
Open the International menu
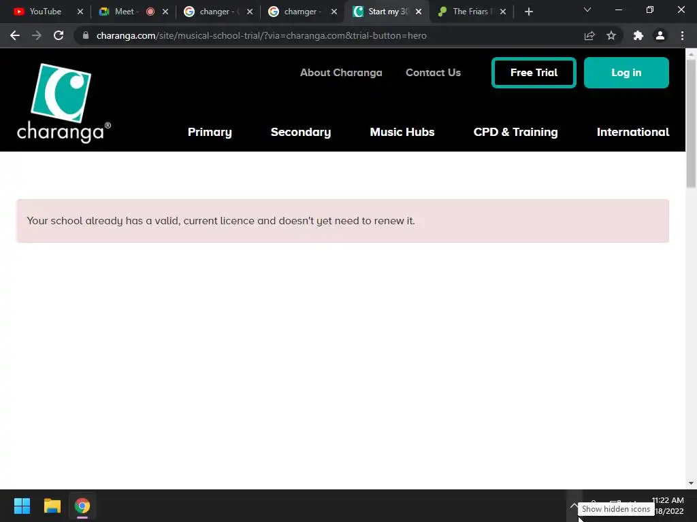point(633,133)
